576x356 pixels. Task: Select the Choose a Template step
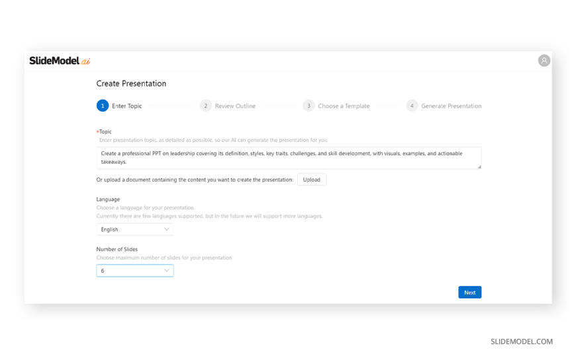click(x=344, y=106)
